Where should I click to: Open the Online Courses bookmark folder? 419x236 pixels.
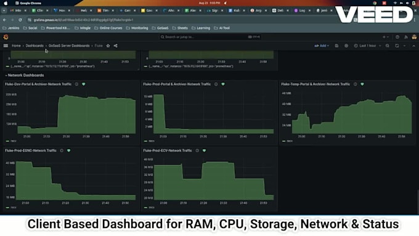(108, 28)
